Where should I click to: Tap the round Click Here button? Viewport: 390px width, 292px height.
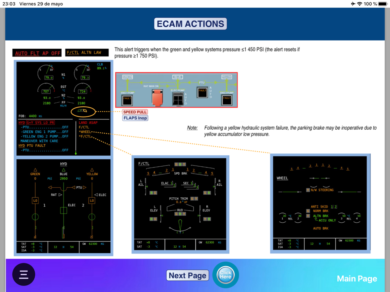coord(225,275)
